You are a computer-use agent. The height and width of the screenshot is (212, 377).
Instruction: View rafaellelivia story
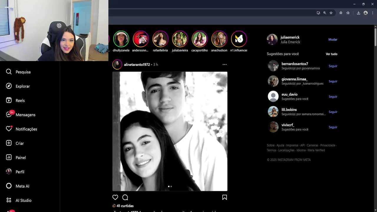160,39
